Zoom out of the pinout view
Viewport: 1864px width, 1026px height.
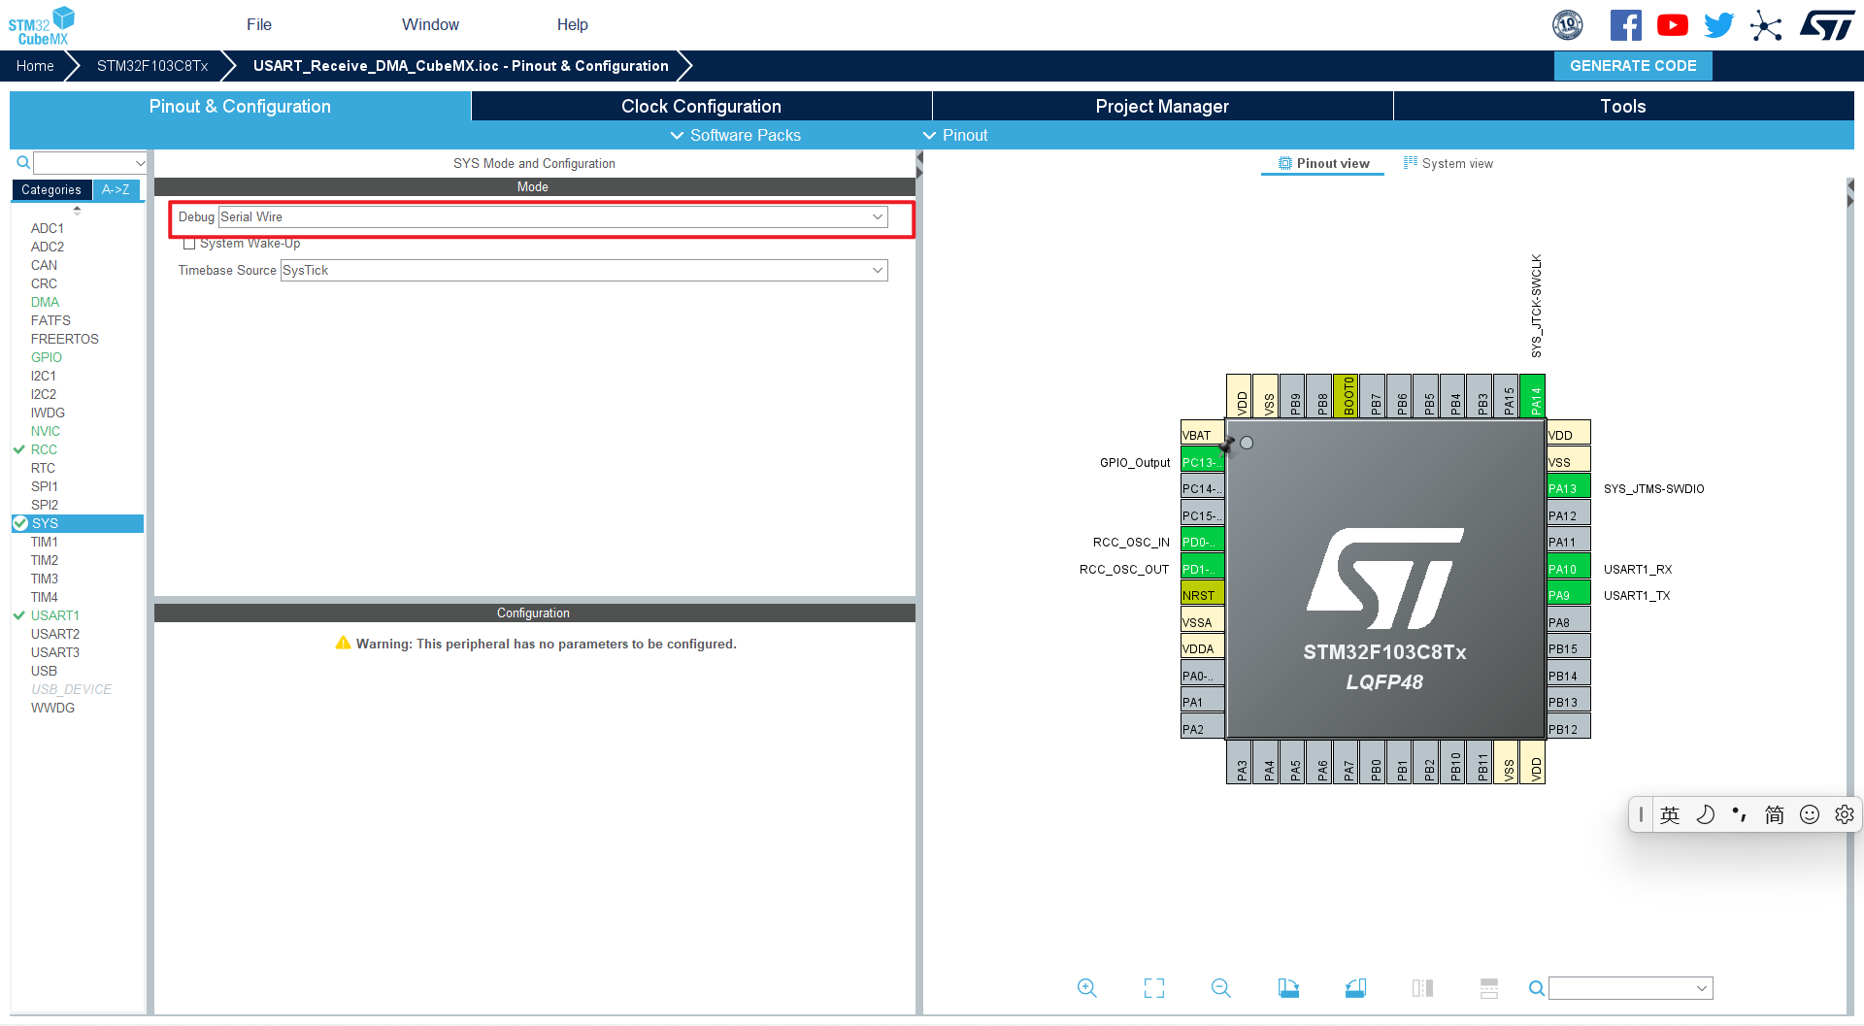1221,988
